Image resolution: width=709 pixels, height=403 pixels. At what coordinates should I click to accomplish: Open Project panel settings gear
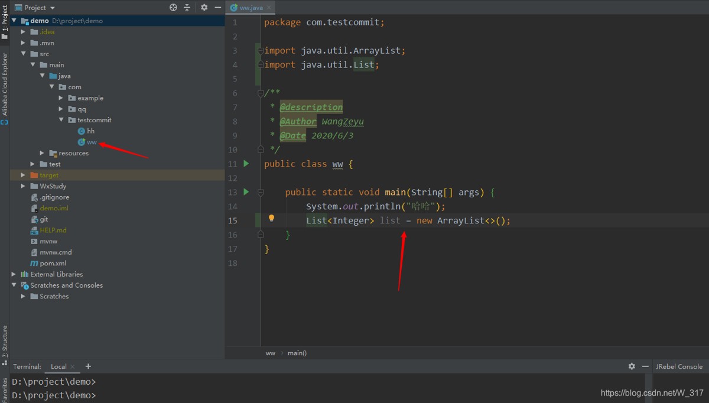(204, 8)
